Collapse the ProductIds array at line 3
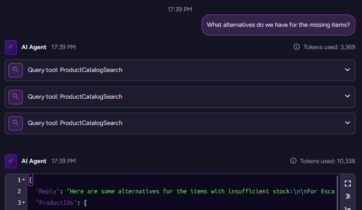The width and height of the screenshot is (362, 210). click(x=24, y=203)
